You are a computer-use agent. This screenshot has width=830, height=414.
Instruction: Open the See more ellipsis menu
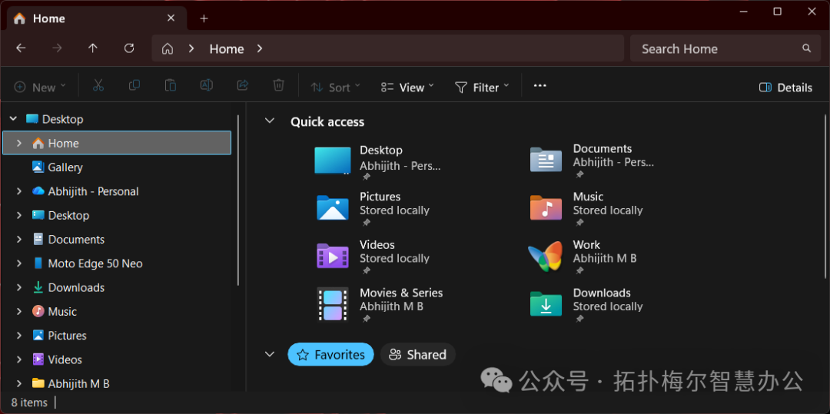click(x=540, y=86)
